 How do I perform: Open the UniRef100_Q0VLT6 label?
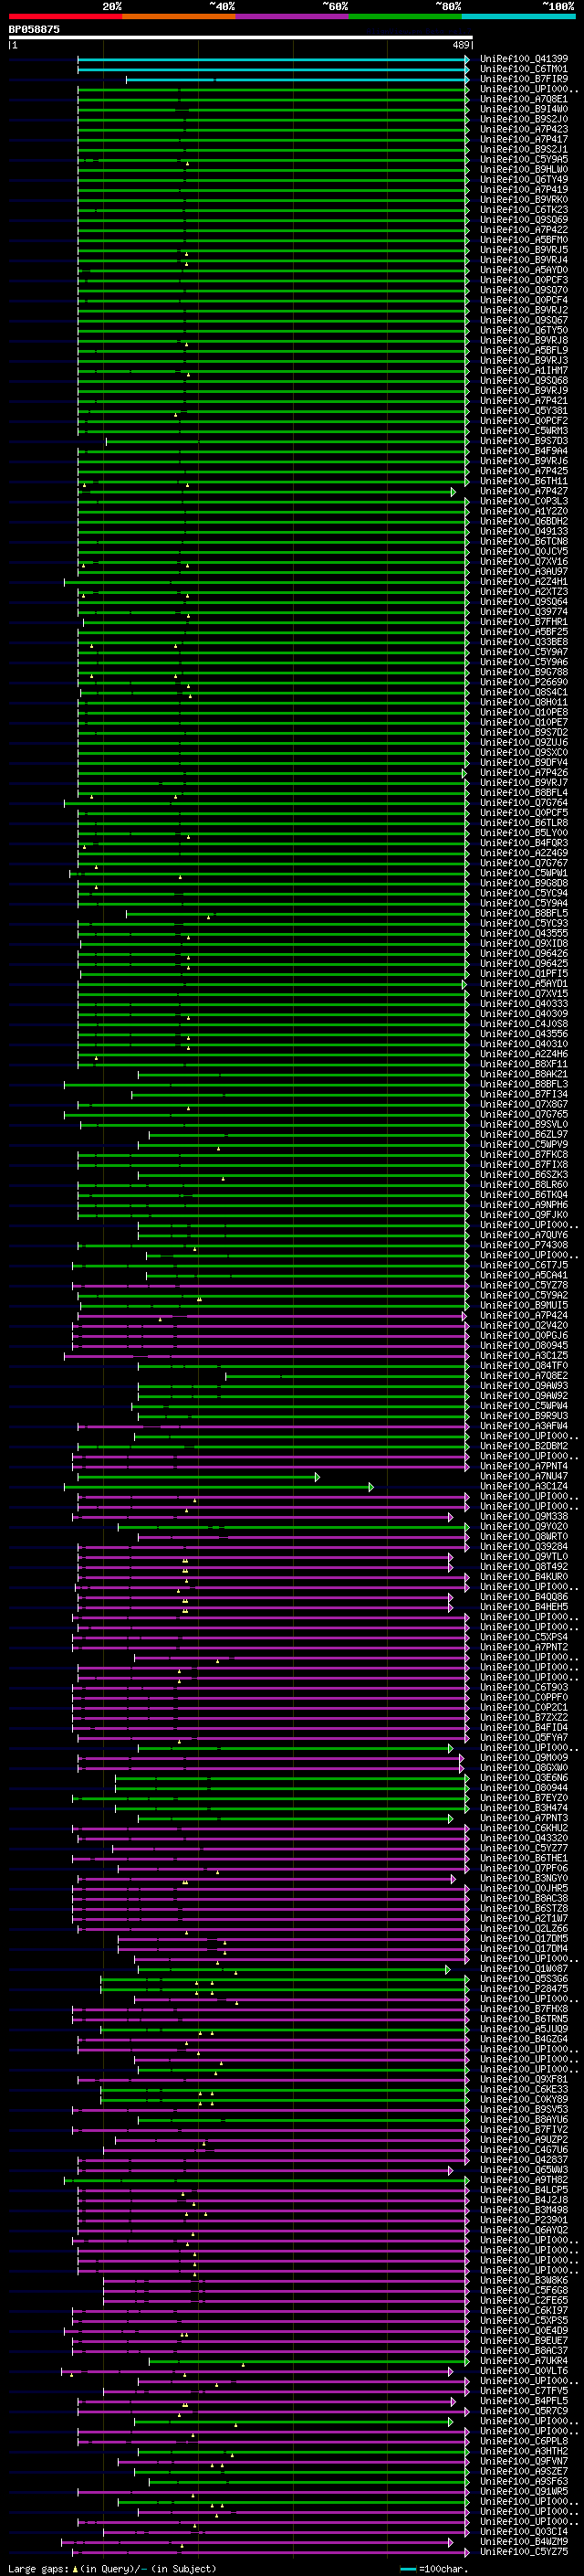click(523, 2370)
